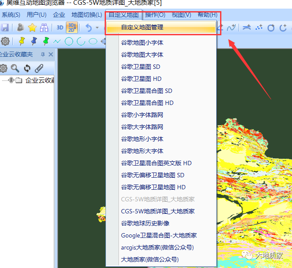292x268 pixels.
Task: Select the yellow pushpin marker tool
Action: point(22,41)
